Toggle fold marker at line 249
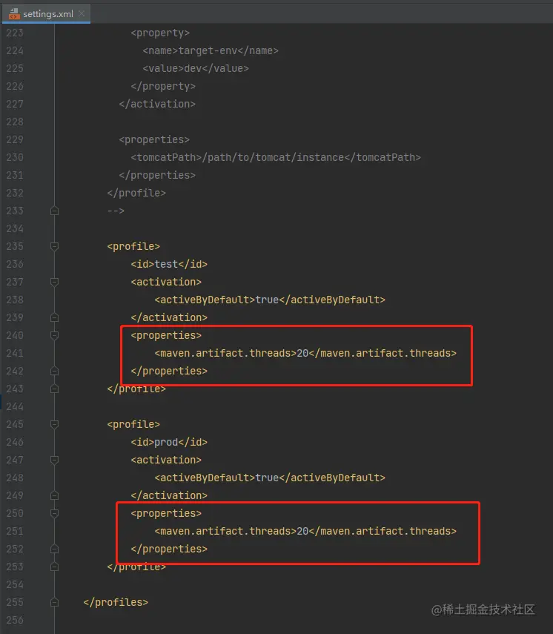The width and height of the screenshot is (553, 634). coord(55,495)
